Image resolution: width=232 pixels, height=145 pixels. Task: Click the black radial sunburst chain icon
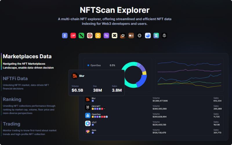pyautogui.click(x=139, y=35)
